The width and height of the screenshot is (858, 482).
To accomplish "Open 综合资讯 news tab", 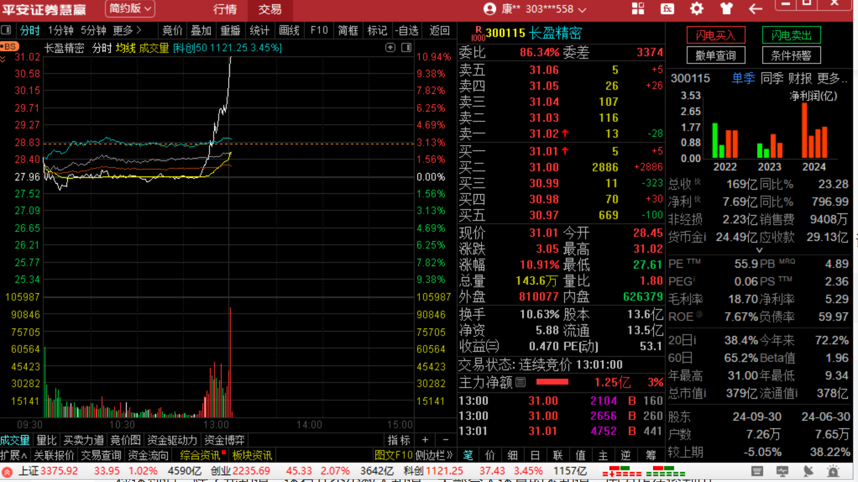I will point(200,456).
